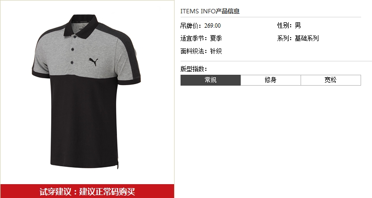Click the top button on the shirt placket

(x=75, y=37)
